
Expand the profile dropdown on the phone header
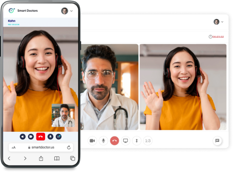71,11
